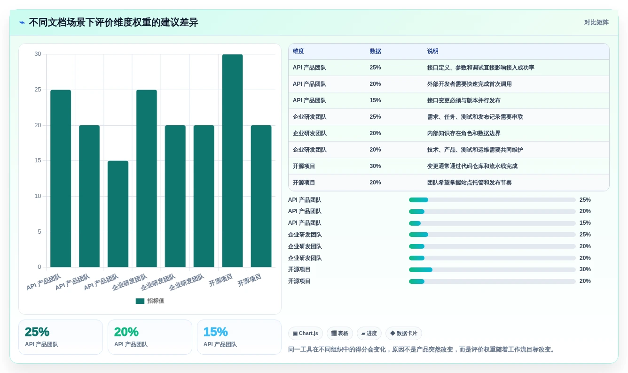Select row text 需求、任务、测试和发布记录需要串联
The image size is (628, 373).
475,117
